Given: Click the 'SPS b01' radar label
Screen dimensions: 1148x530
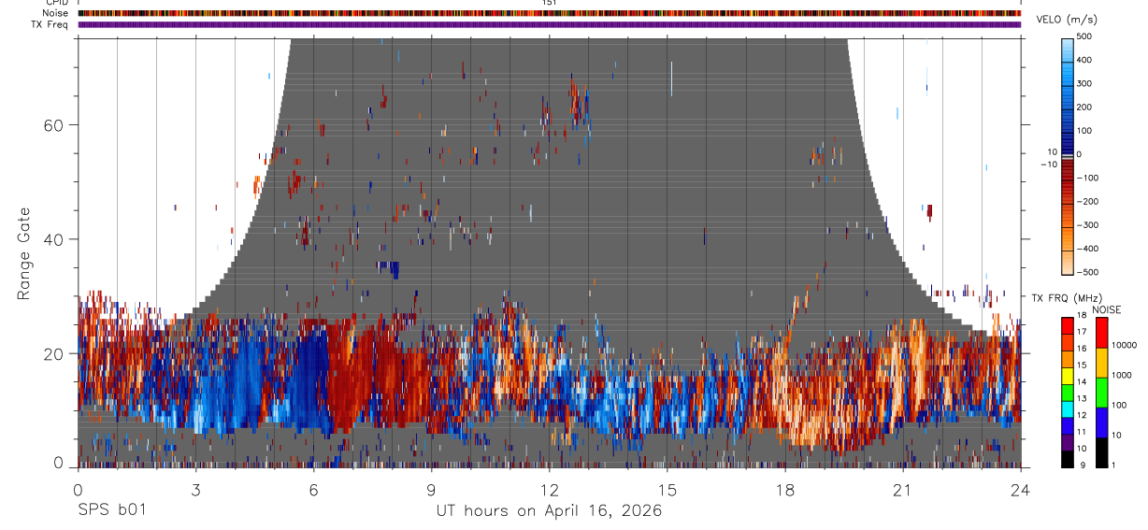Looking at the screenshot, I should tap(111, 510).
